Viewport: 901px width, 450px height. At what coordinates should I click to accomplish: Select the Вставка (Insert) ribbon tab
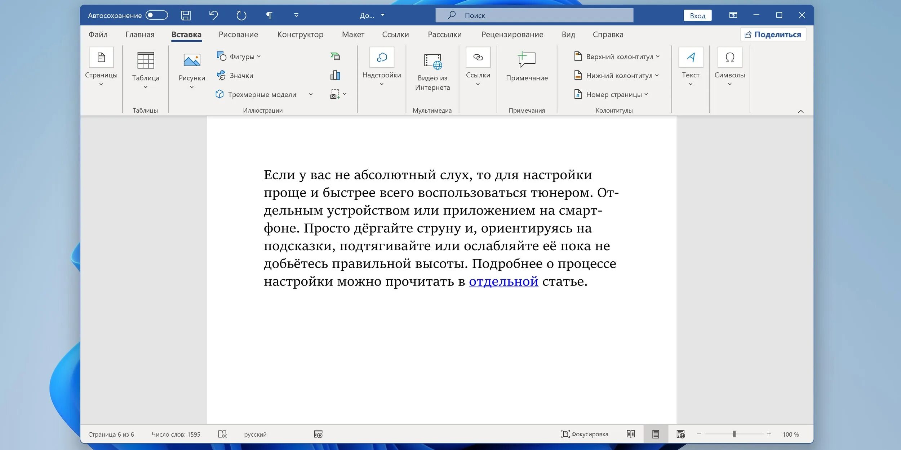tap(186, 35)
